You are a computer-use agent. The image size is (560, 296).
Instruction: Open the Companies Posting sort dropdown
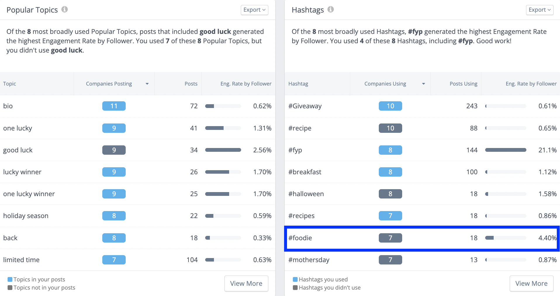point(147,83)
